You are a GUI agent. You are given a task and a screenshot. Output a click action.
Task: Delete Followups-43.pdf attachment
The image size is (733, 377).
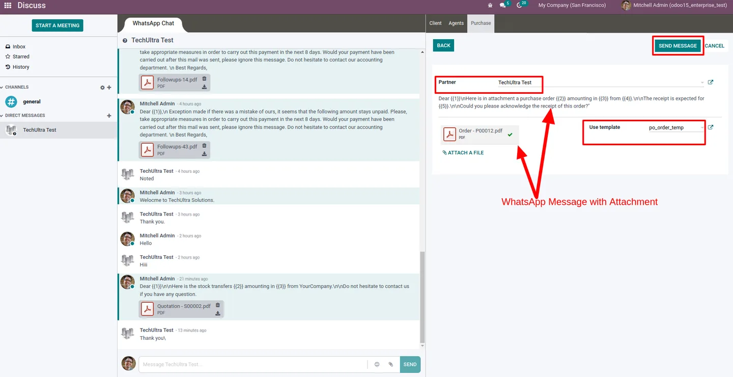coord(204,146)
